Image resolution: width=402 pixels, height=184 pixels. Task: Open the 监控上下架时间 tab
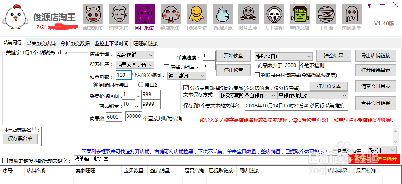tap(111, 43)
